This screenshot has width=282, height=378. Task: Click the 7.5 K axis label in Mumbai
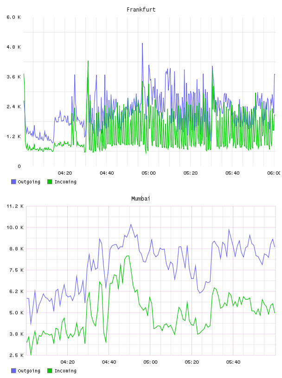tap(16, 270)
